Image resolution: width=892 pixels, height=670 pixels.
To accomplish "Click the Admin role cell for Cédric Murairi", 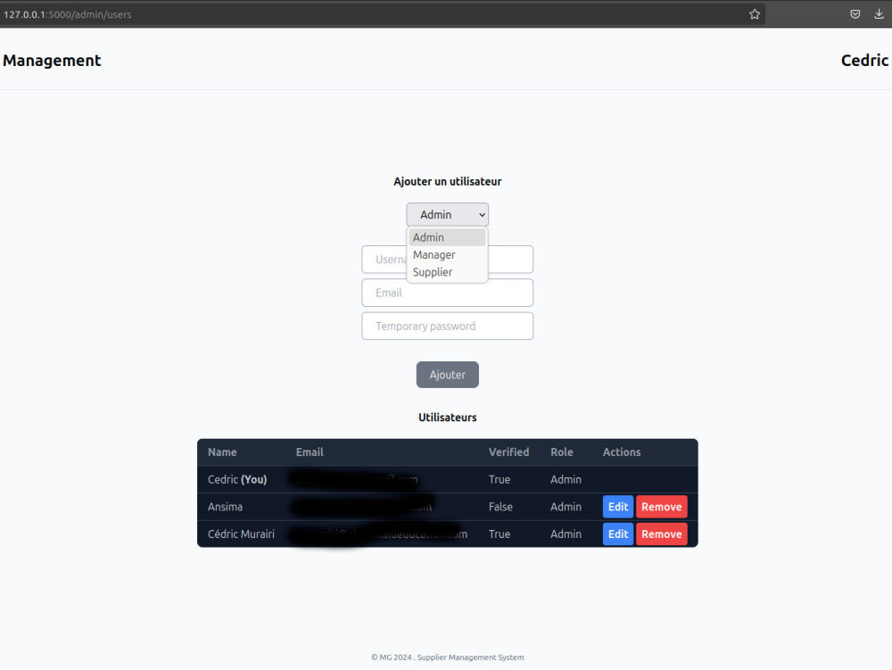I will [x=566, y=534].
